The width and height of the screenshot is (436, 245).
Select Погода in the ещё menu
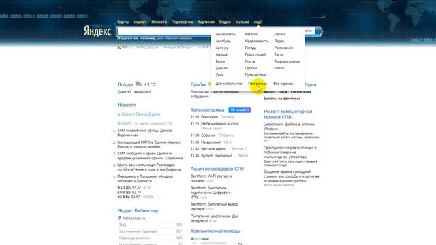tap(251, 48)
